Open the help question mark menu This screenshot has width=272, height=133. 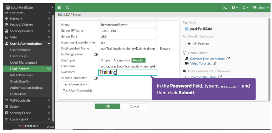[x=235, y=8]
